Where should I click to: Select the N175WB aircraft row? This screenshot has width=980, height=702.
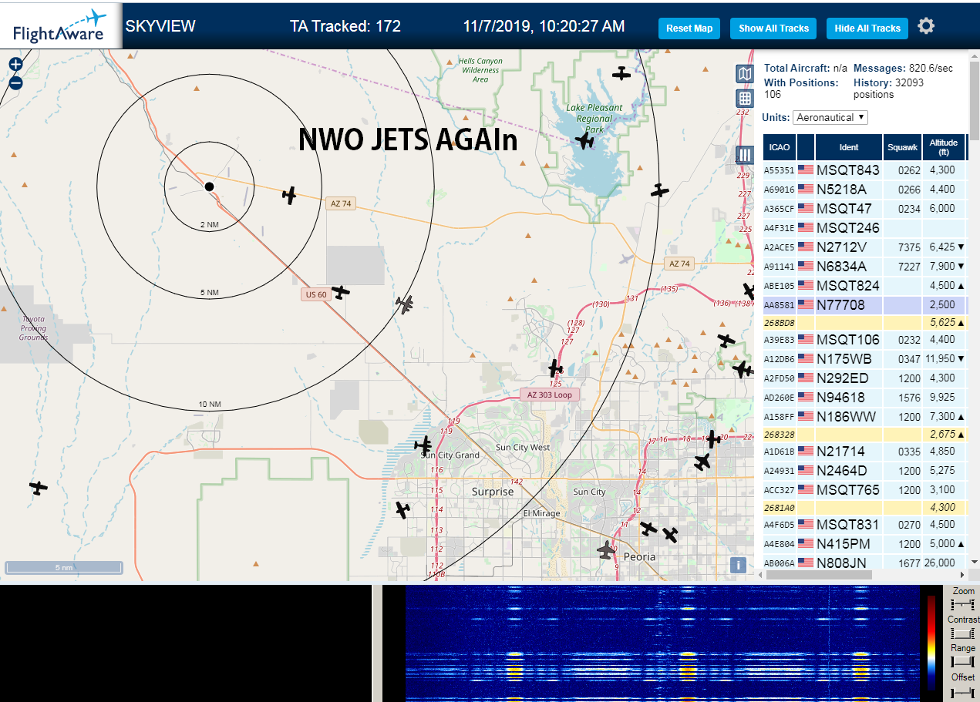(x=864, y=358)
